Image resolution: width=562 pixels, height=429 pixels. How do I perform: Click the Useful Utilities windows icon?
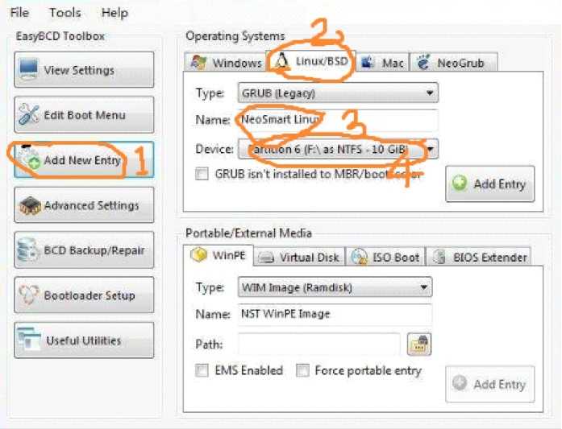point(29,339)
